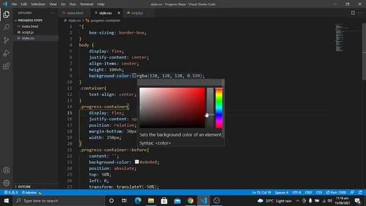Click the rgba color swatch on line 9

tap(134, 76)
